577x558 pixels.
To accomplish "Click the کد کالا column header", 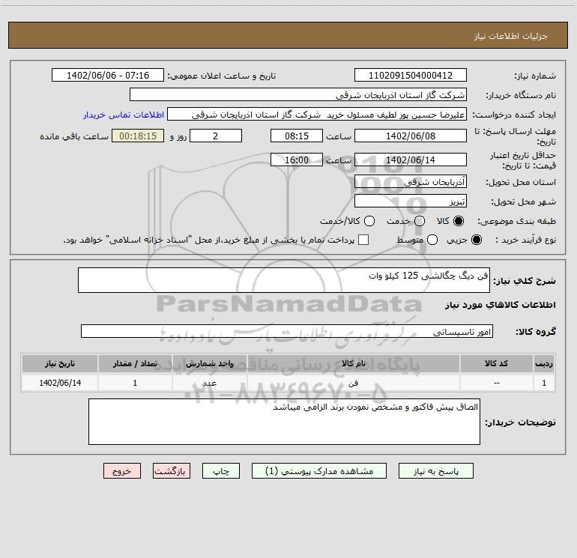I will [x=496, y=363].
